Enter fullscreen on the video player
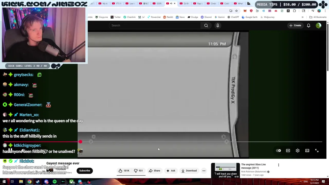329x185 pixels. coord(317,151)
